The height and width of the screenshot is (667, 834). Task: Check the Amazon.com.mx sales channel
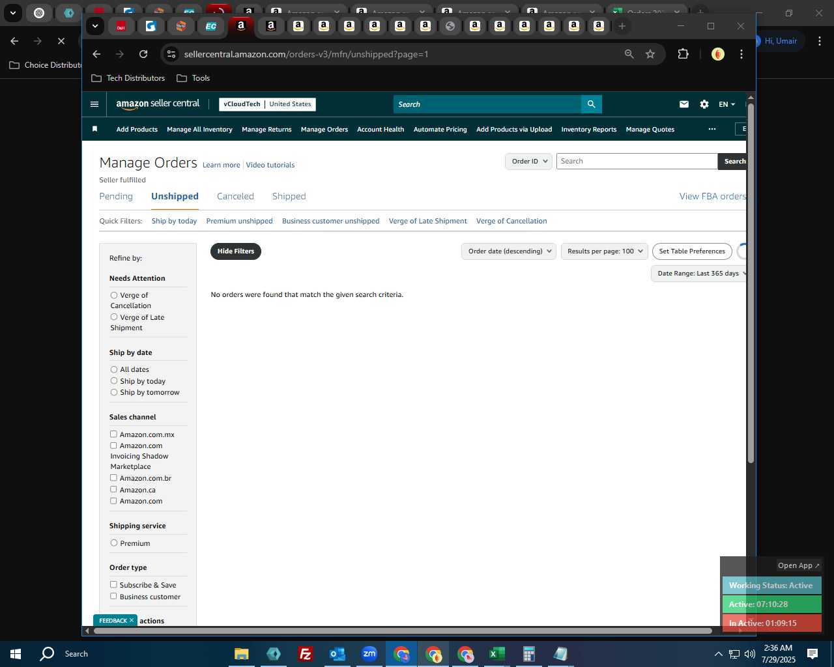coord(113,434)
